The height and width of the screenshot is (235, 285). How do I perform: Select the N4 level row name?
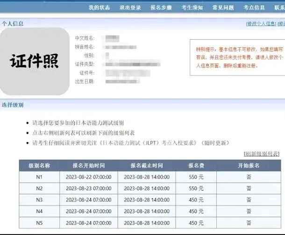pyautogui.click(x=39, y=211)
